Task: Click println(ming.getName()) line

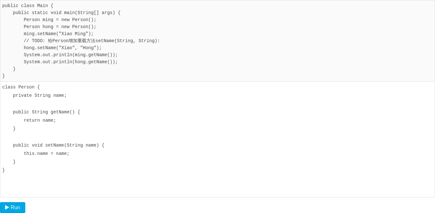Action: pos(71,55)
